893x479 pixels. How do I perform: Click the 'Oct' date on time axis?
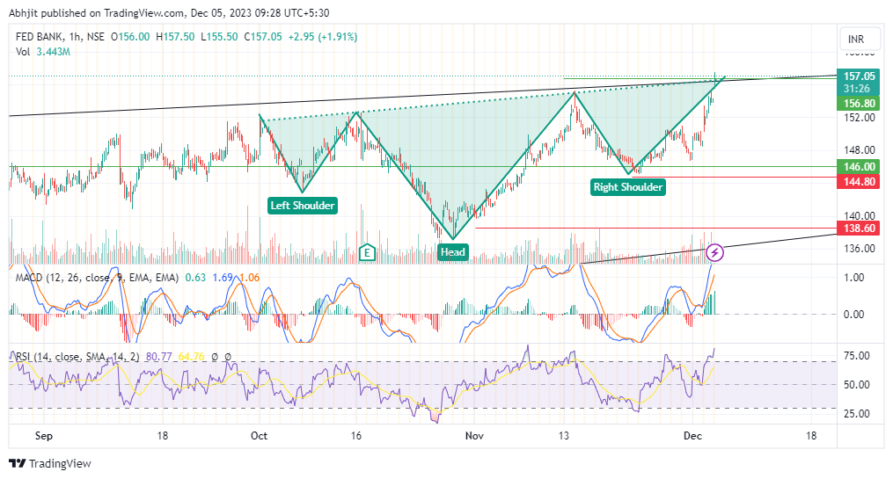tap(260, 436)
